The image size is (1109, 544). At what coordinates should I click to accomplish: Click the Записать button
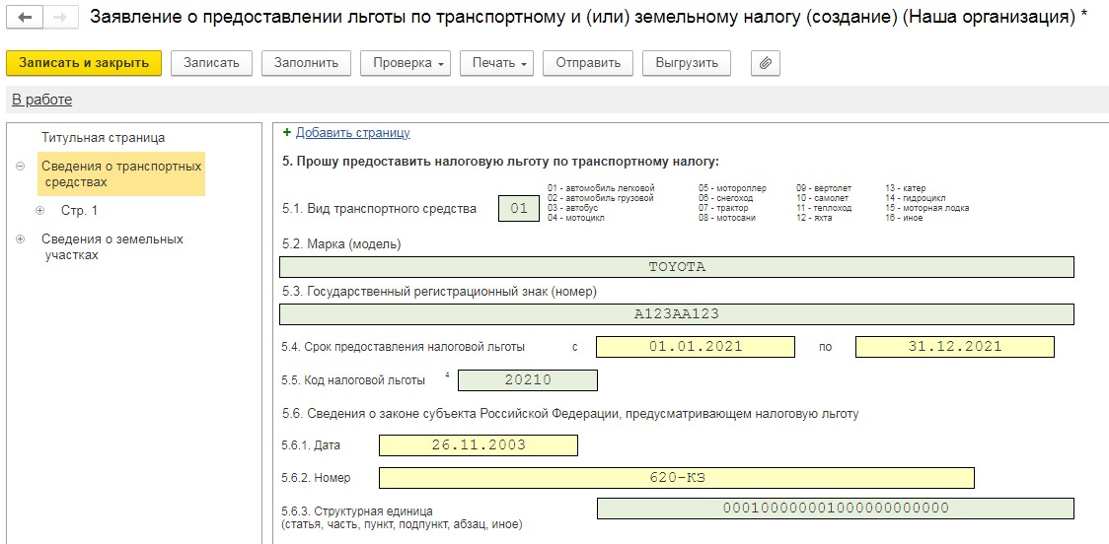coord(211,62)
